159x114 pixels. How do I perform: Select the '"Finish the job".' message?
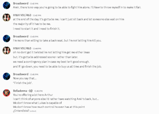click(23, 83)
